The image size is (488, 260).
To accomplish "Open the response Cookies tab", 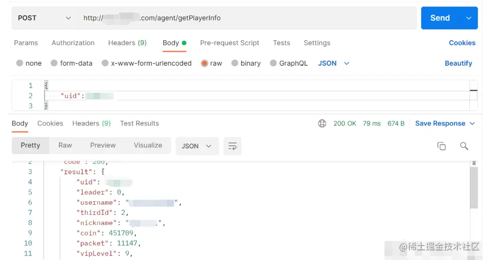I will point(50,123).
